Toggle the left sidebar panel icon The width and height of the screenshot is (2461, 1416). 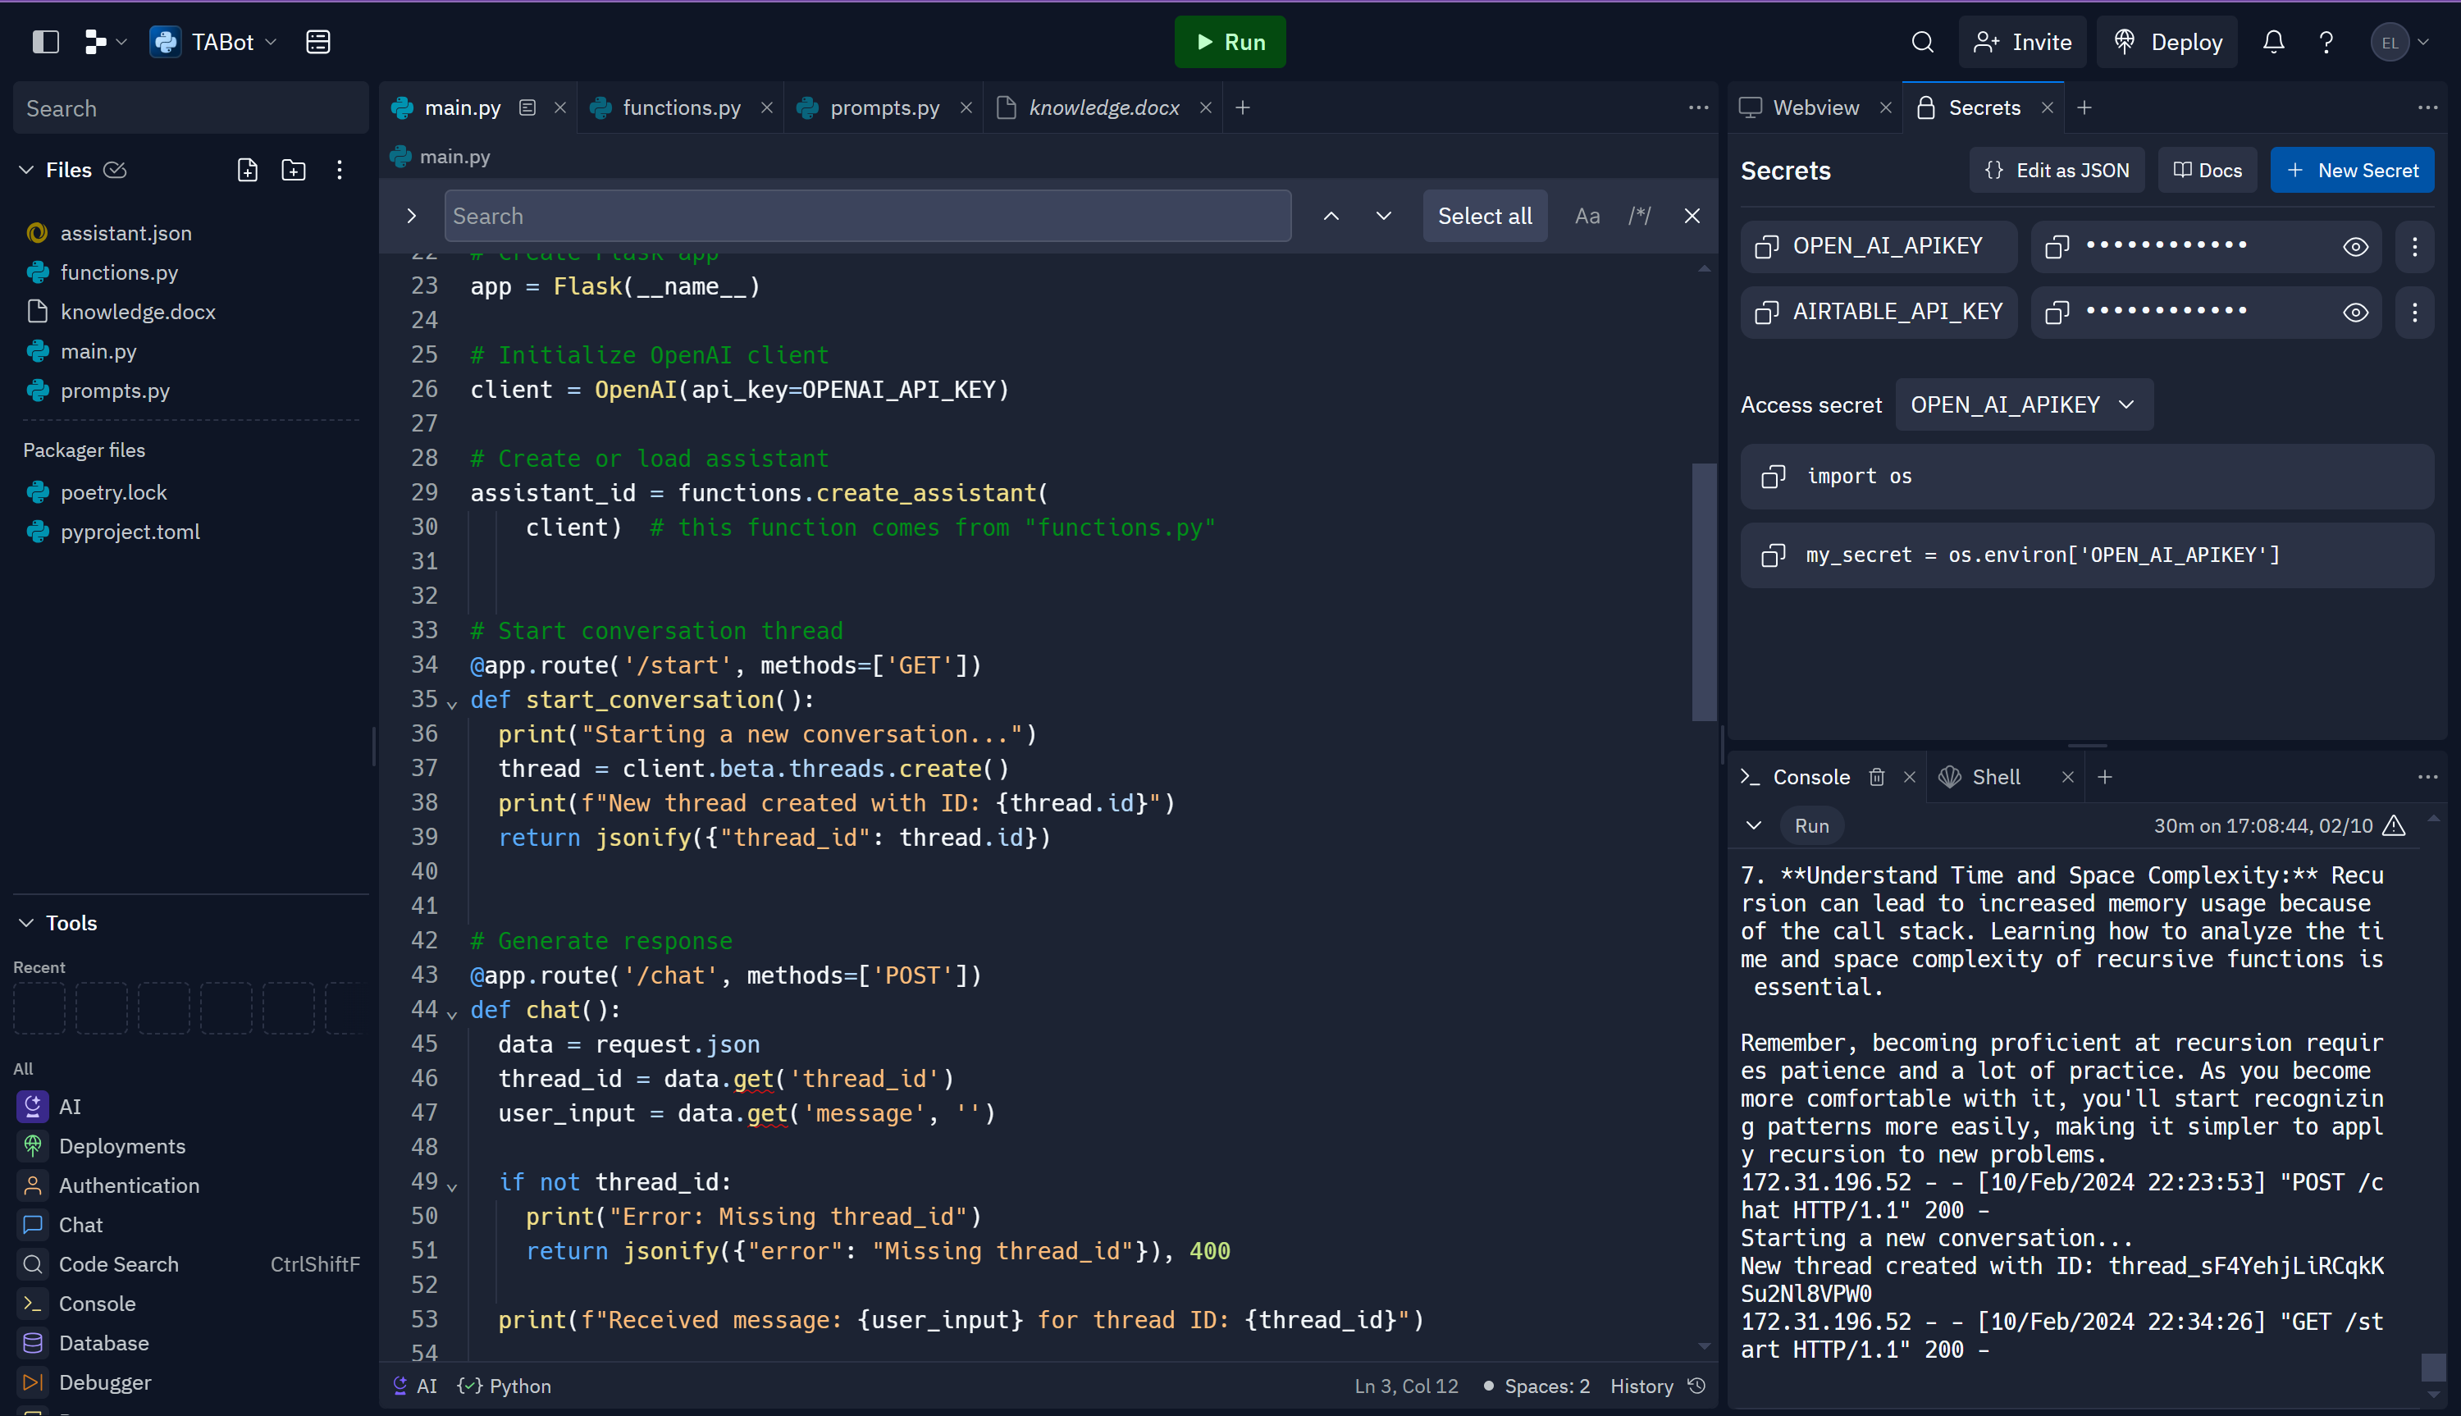[46, 42]
